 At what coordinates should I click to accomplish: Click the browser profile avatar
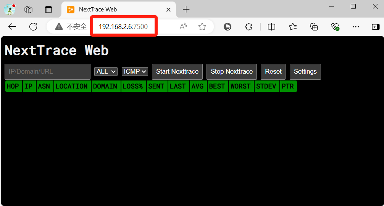pos(10,9)
